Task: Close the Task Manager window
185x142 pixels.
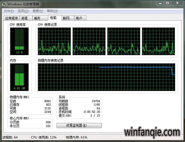Action: (x=177, y=3)
